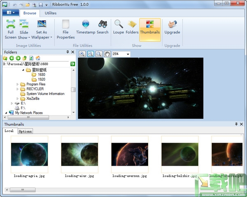
Task: Click the zoom in magnifier button
Action: point(82,54)
